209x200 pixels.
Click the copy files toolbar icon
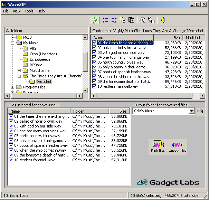(122, 20)
